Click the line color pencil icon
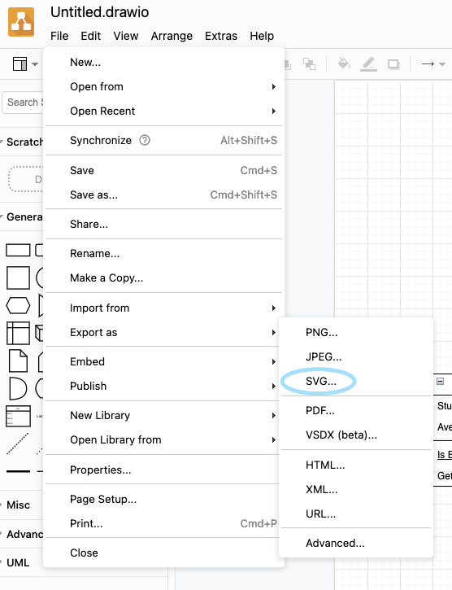Screen dimensions: 452x590 click(368, 64)
